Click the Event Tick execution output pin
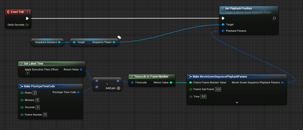Screen dimensions: 303x130 click(27, 19)
